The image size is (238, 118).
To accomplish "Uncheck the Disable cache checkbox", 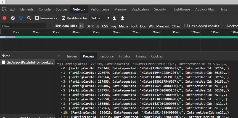I will coord(64,18).
